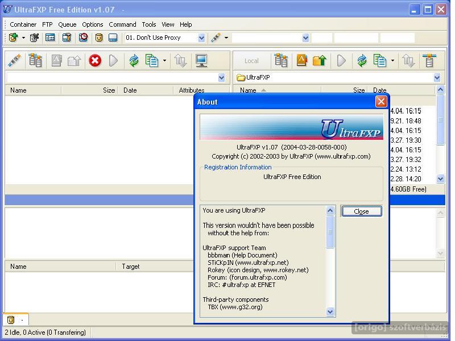Viewport: 455px width, 341px height.
Task: Open the right pane site manager icon
Action: [281, 61]
